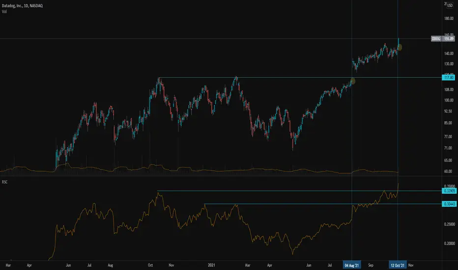Click the 0.25000 RSC axis label
Screen dimensions: 458x270
click(450, 224)
